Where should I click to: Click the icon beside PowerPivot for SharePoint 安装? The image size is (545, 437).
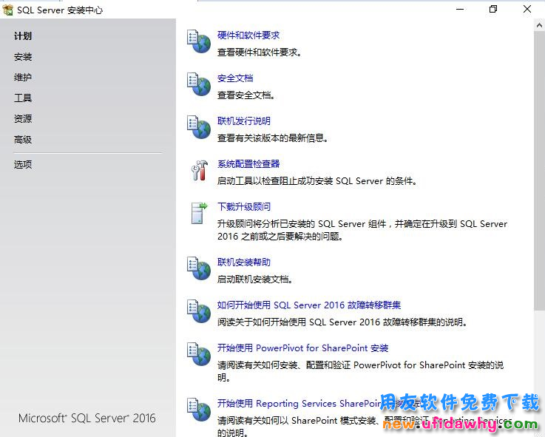(199, 355)
